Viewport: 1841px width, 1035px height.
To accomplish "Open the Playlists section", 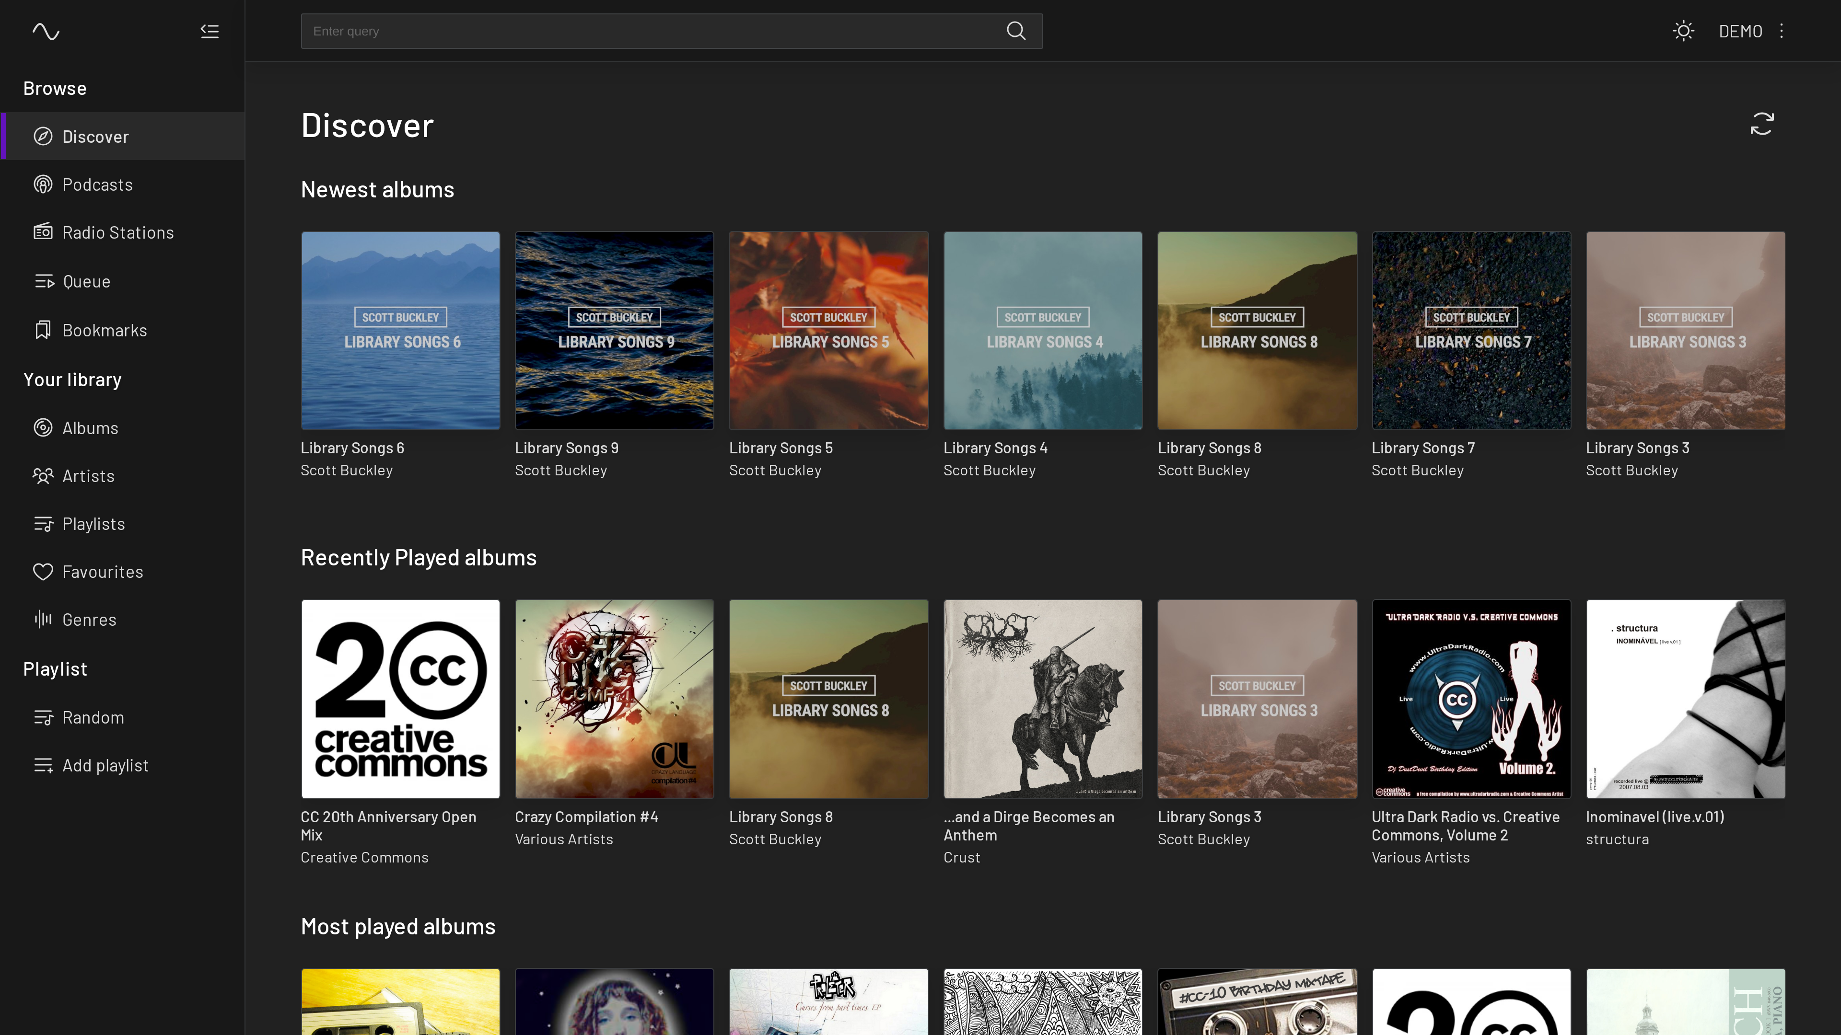I will click(x=93, y=524).
